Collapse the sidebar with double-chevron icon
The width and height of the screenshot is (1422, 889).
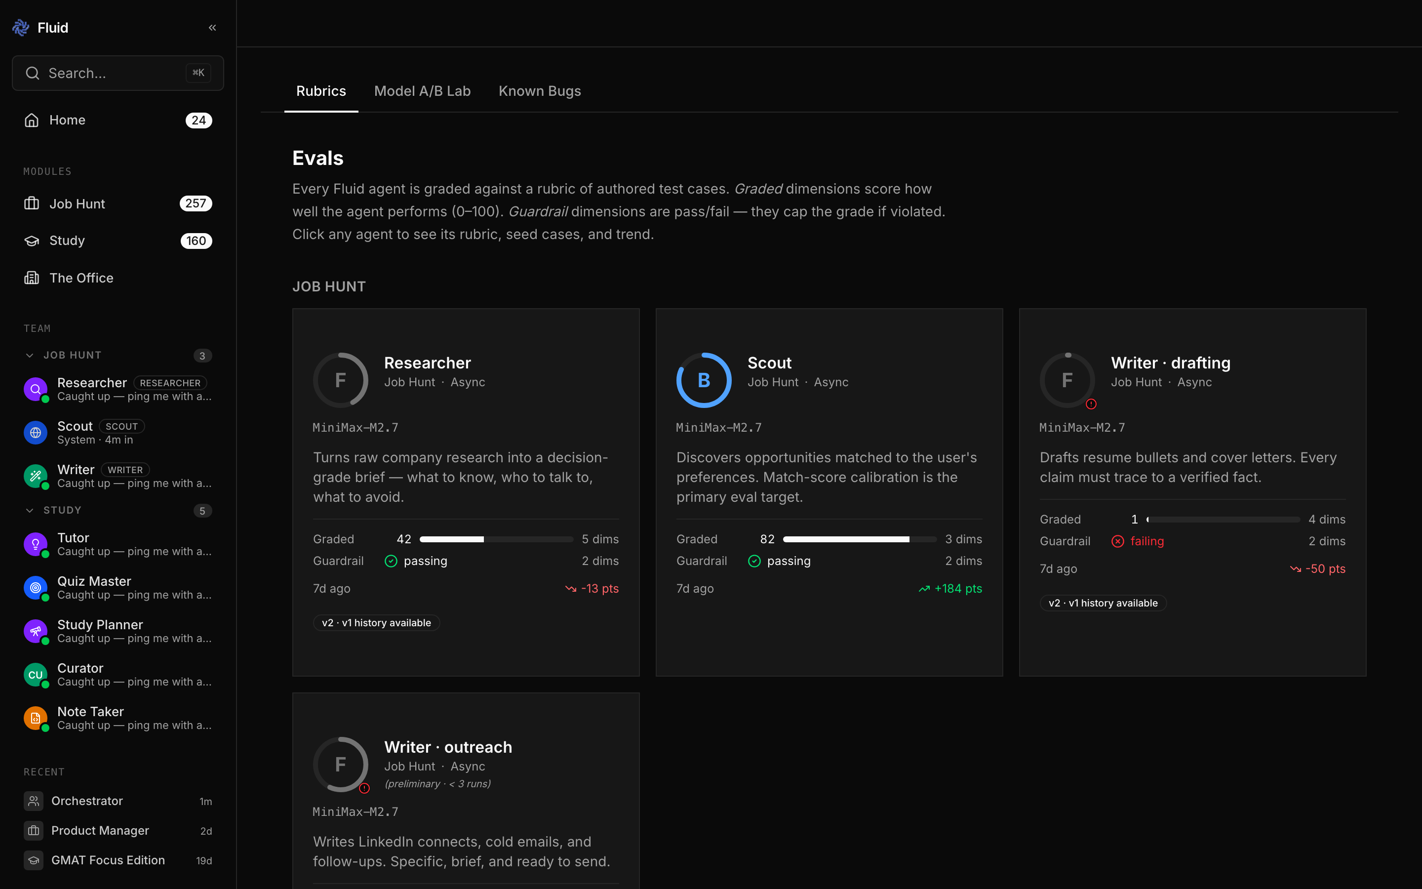pyautogui.click(x=212, y=28)
